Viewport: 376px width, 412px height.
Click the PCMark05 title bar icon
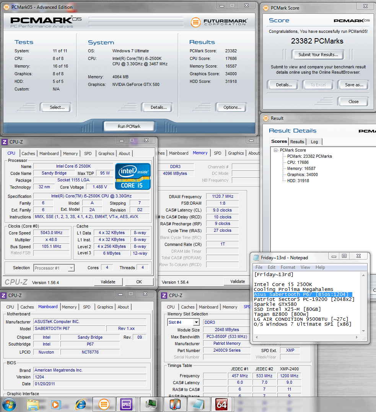click(x=7, y=7)
